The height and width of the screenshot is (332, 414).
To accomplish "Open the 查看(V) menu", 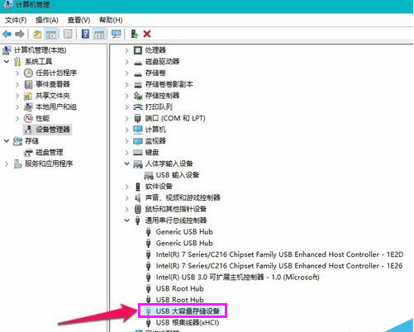I will pos(79,20).
